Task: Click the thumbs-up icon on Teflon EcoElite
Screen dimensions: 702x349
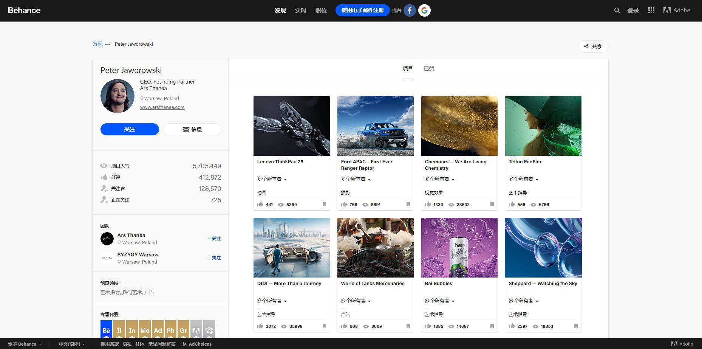Action: pyautogui.click(x=512, y=204)
